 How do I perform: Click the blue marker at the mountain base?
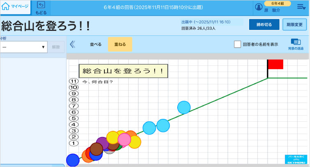pos(72,160)
